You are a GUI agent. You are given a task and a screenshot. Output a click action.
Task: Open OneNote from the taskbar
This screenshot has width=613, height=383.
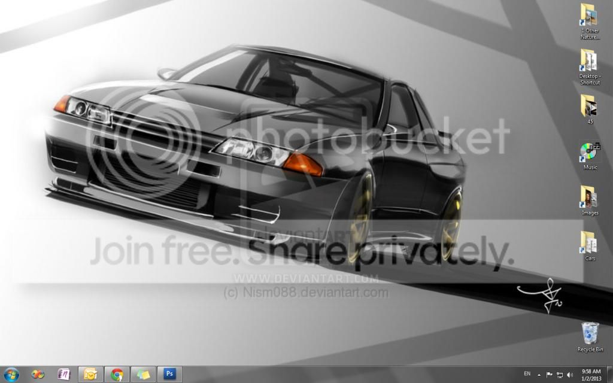[63, 375]
